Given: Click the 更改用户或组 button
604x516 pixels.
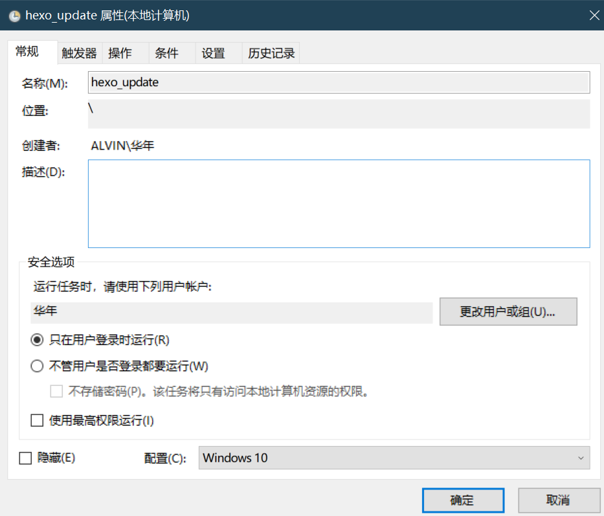Looking at the screenshot, I should tap(508, 311).
